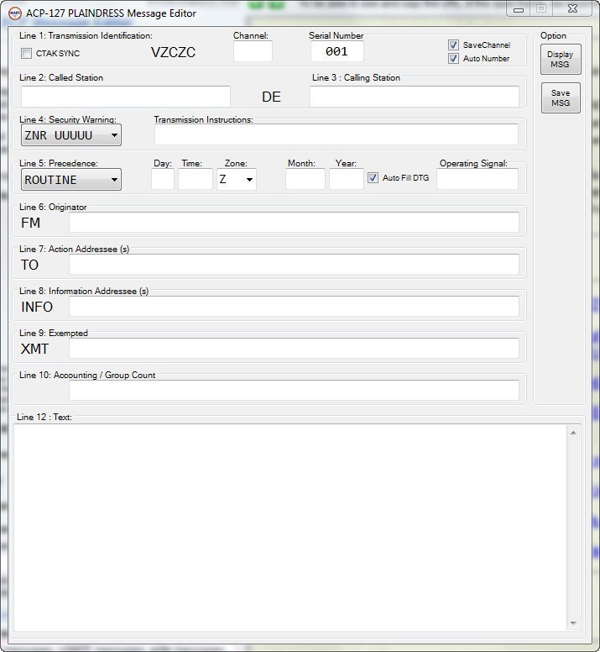Focus the Operating Signal field
The width and height of the screenshot is (600, 652).
[477, 179]
